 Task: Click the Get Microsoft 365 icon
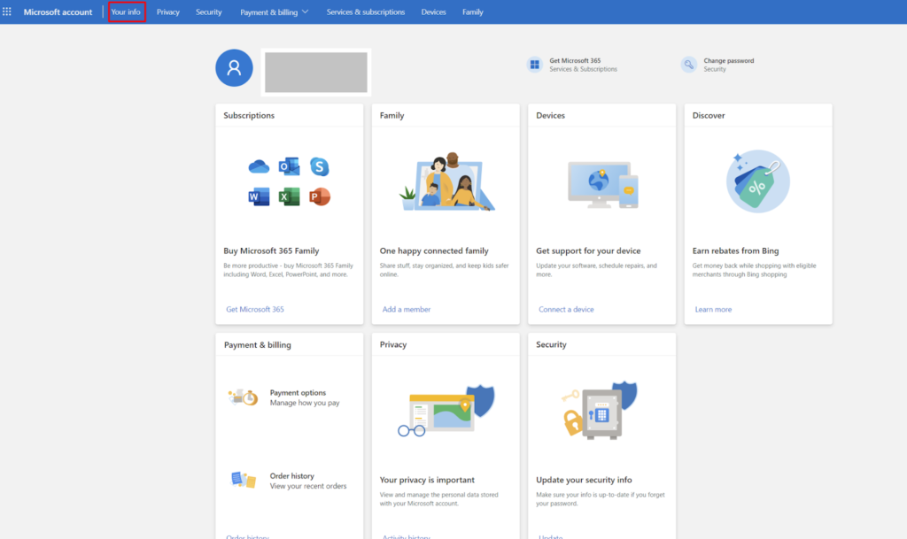534,65
